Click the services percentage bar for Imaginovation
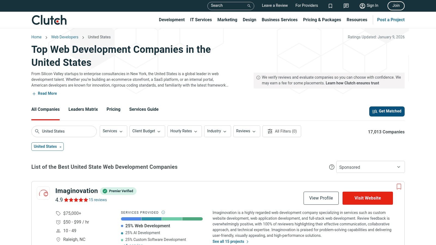The width and height of the screenshot is (436, 245). coord(162,219)
